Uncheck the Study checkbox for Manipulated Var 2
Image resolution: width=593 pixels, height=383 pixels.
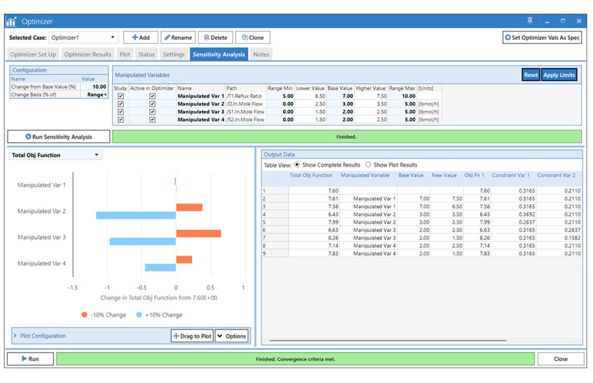[121, 104]
